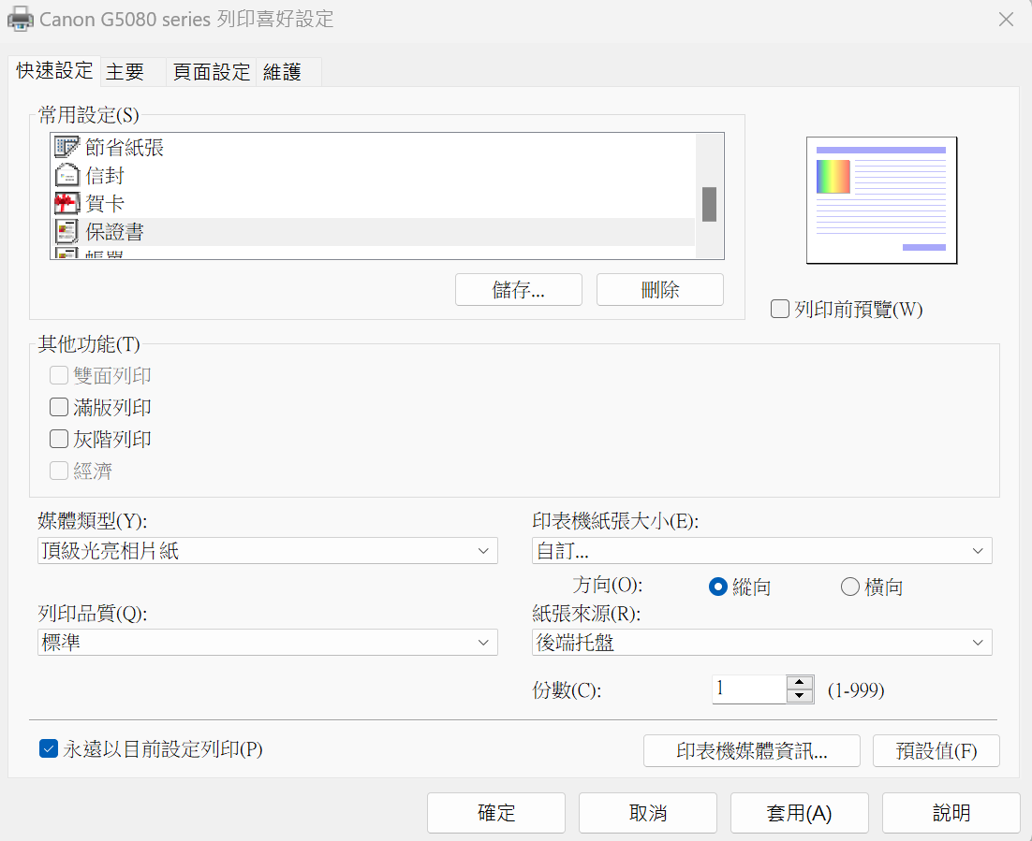The image size is (1032, 841).
Task: Select the 橫向 orientation radio button
Action: [x=849, y=587]
